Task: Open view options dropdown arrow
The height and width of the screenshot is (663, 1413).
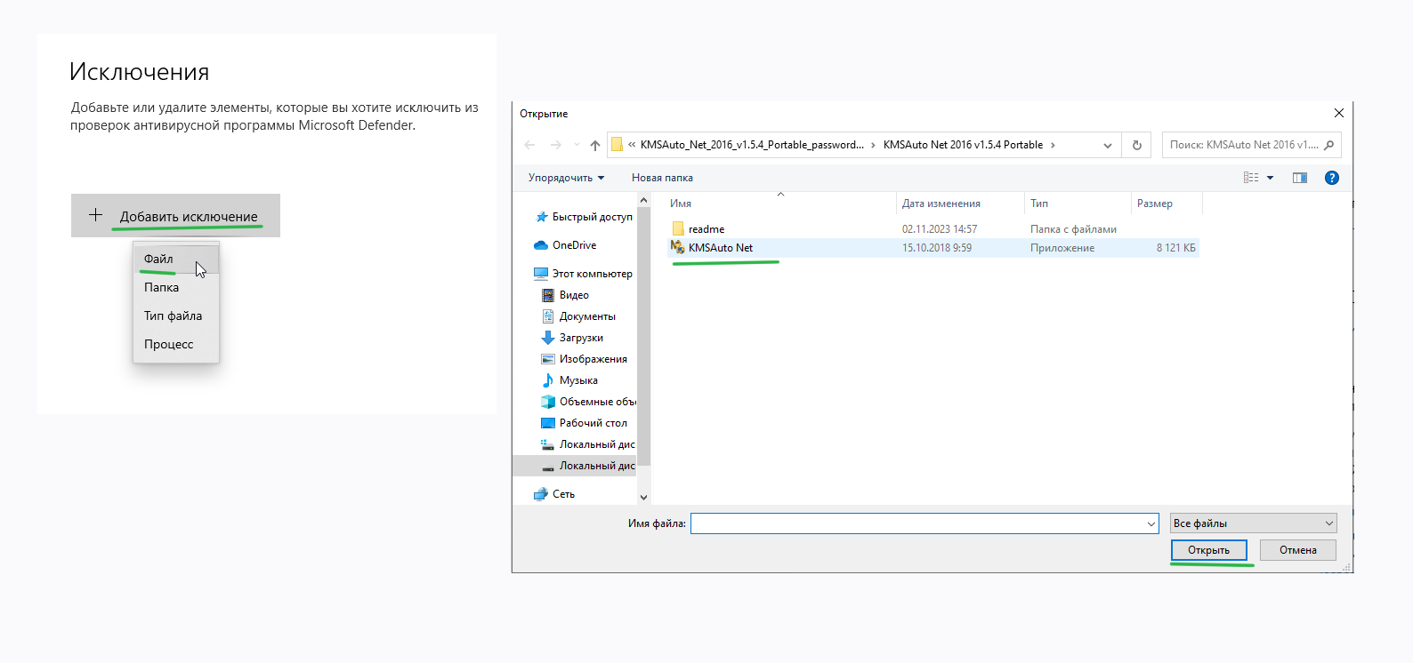Action: (x=1271, y=178)
